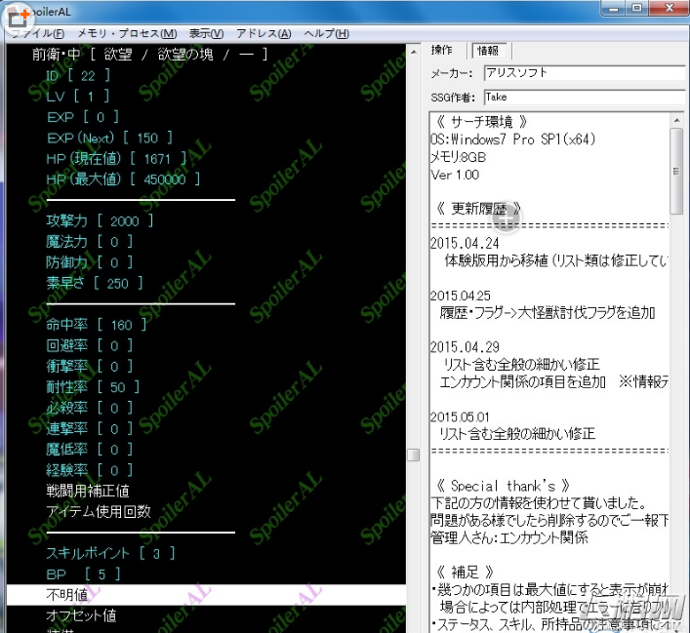The image size is (690, 633).
Task: Select the 衝撃率 [ 0 ] entry
Action: [90, 367]
